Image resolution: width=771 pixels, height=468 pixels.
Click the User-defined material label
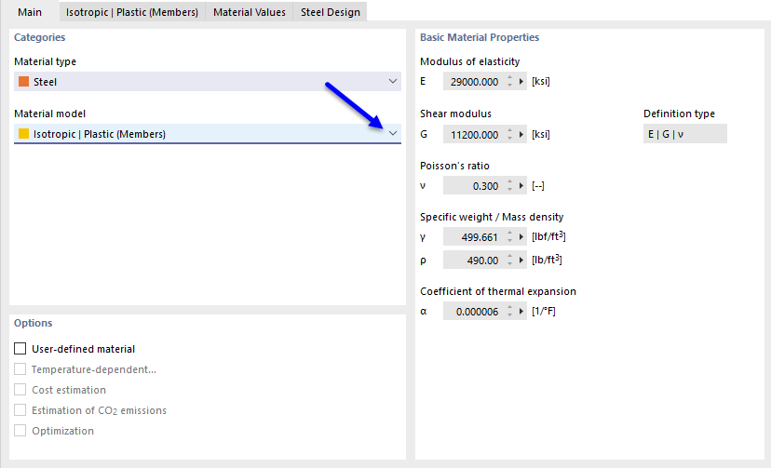click(x=84, y=349)
